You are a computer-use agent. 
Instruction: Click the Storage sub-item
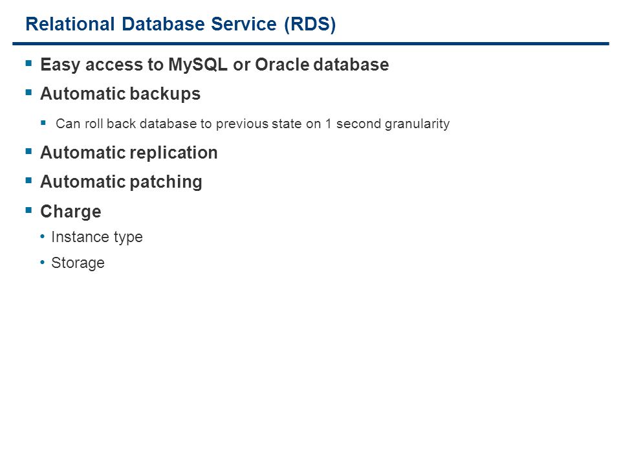point(78,263)
